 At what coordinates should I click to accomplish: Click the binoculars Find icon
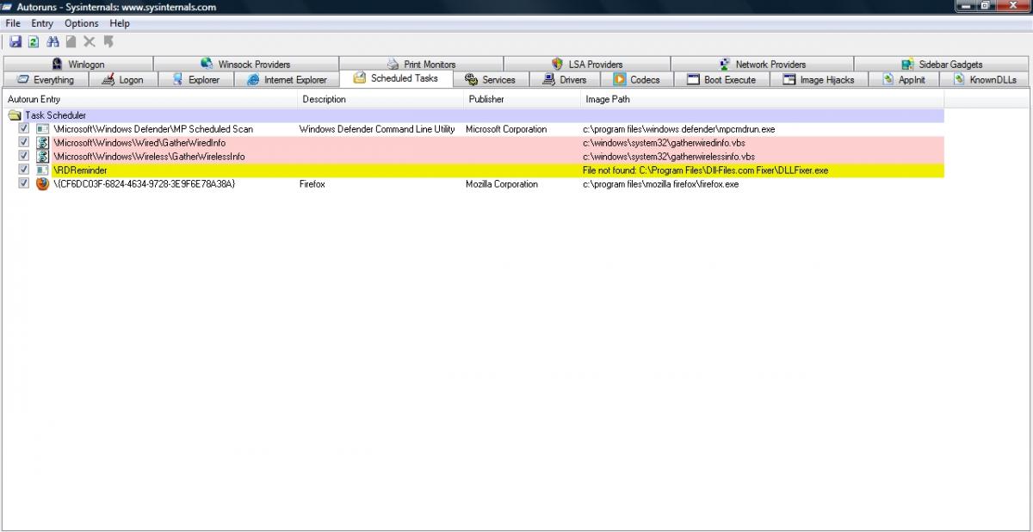(53, 41)
